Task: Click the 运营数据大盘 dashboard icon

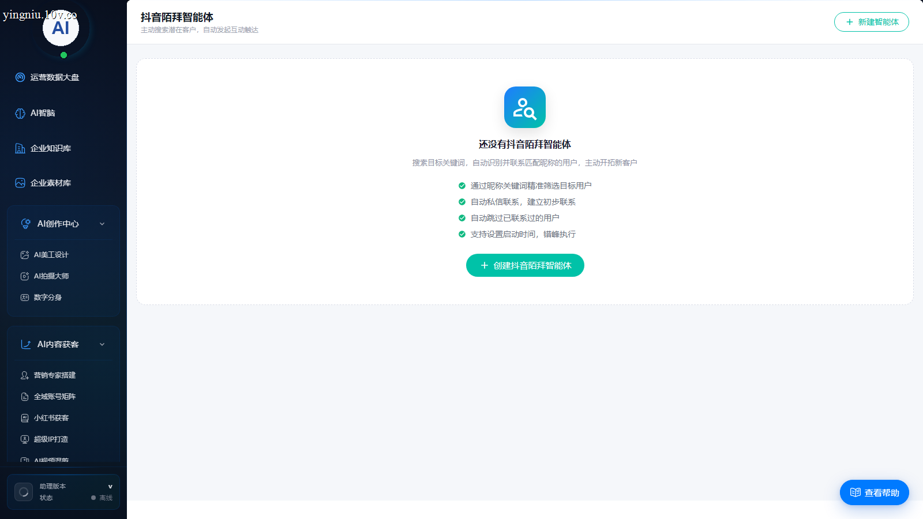Action: (20, 77)
